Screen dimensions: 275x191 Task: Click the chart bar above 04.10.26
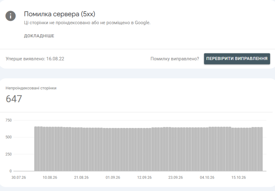(207, 149)
